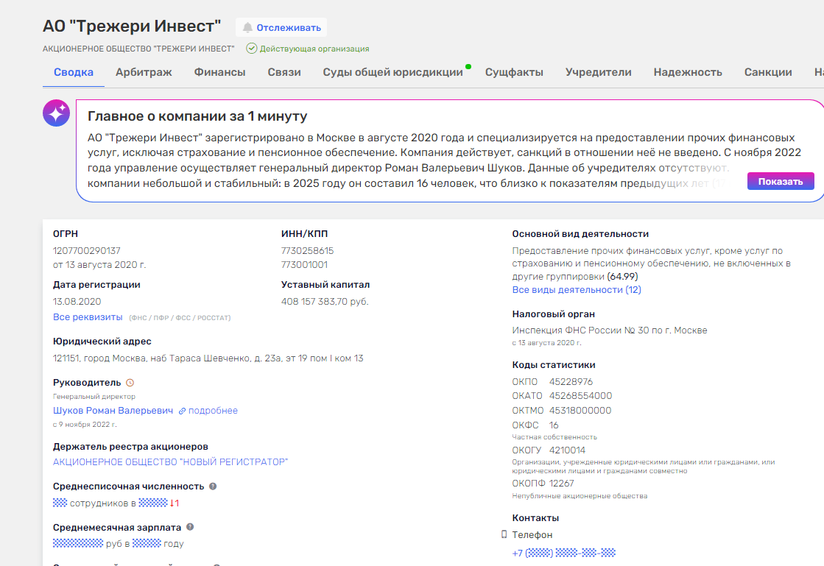Image resolution: width=824 pixels, height=566 pixels.
Task: Click the ОКФС code 16
Action: 554,425
